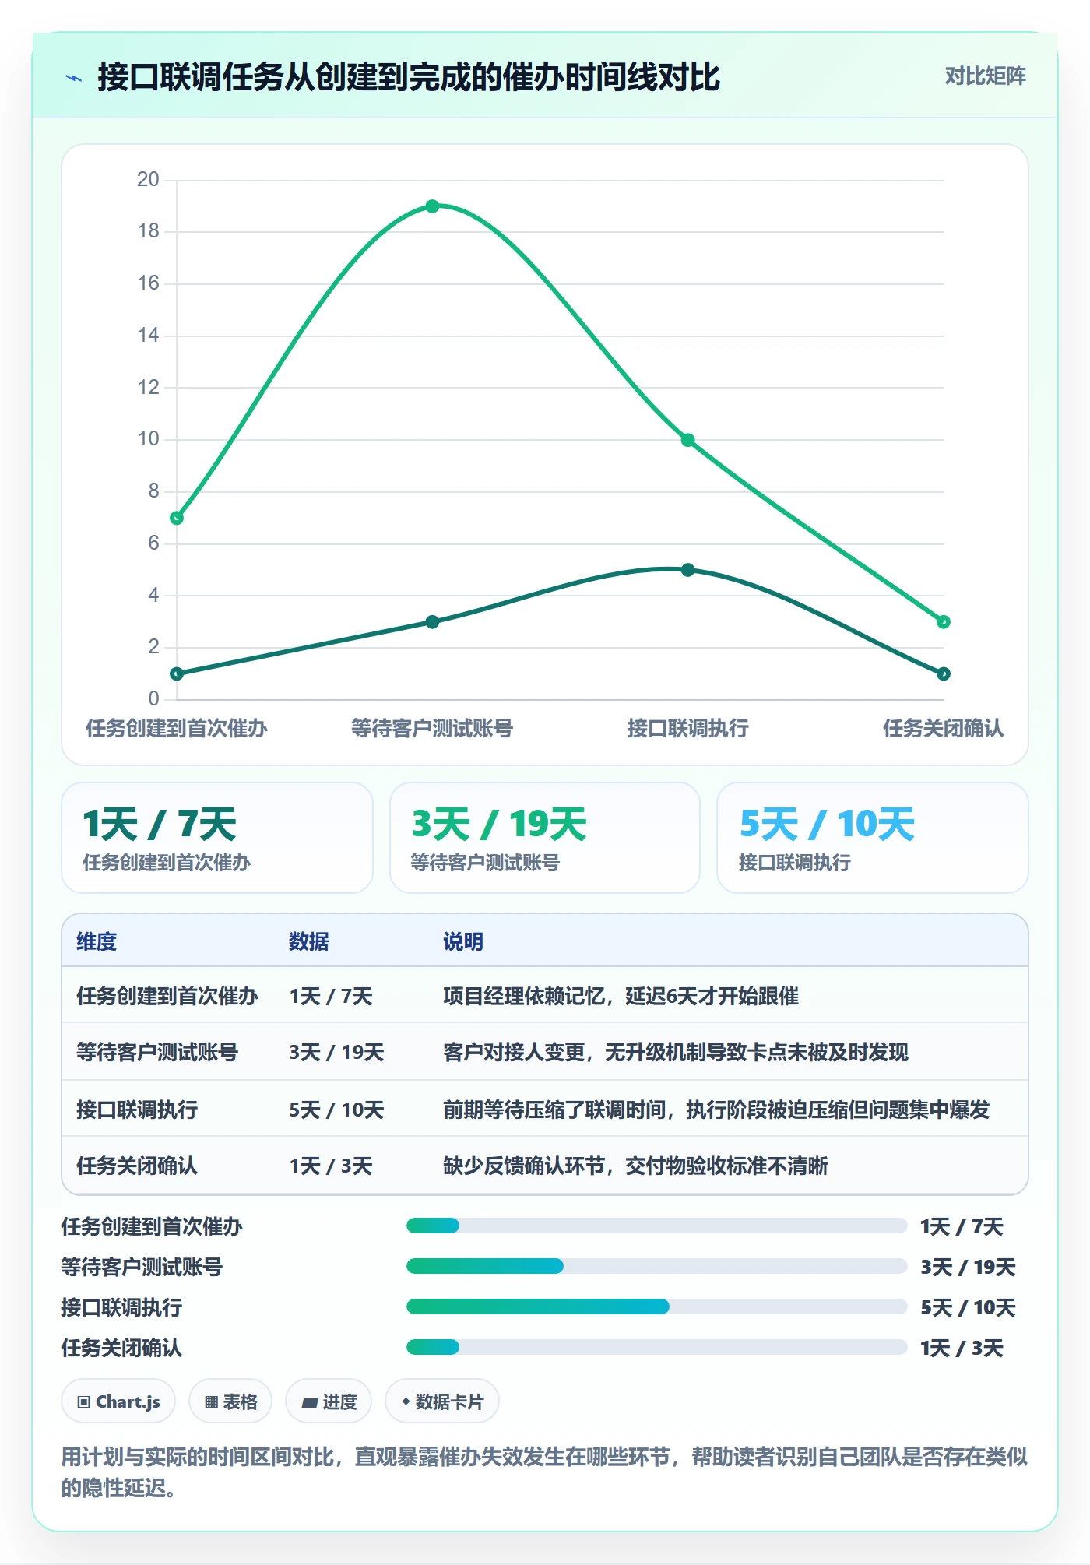1090x1565 pixels.
Task: Click the description 缺少反馈确认环节，交付物验收标准不清晰
Action: click(x=635, y=1166)
